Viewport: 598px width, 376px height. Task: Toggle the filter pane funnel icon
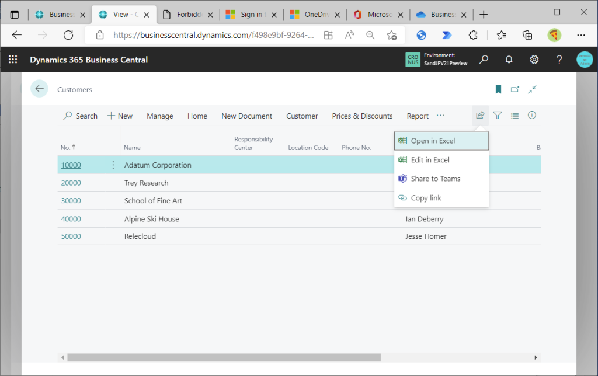[498, 115]
